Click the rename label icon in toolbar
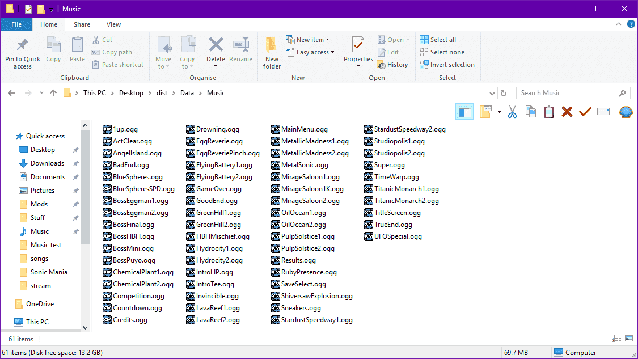638x359 pixels. (x=603, y=112)
